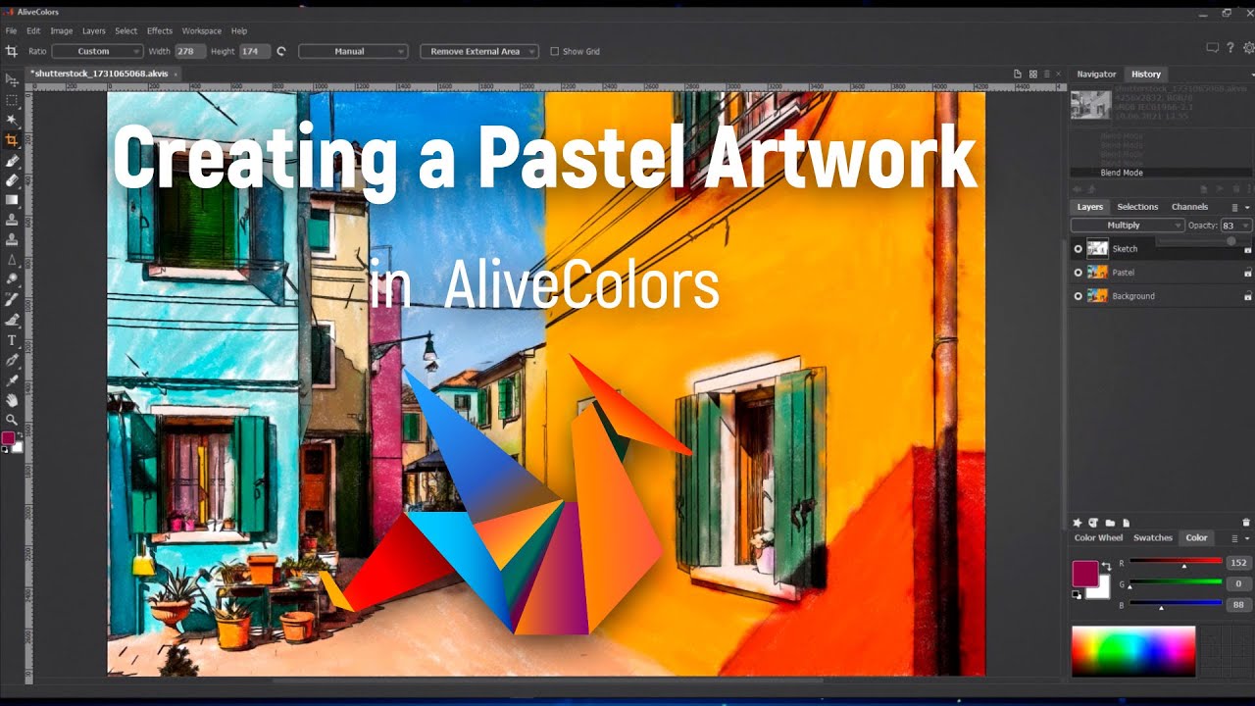This screenshot has height=706, width=1255.
Task: Switch to the History tab
Action: [x=1146, y=74]
